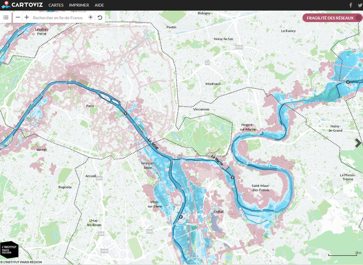Image resolution: width=363 pixels, height=265 pixels.
Task: Locate my position with target icon
Action: coord(90,18)
